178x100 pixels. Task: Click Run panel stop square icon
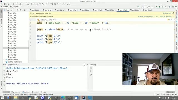click(x=4, y=71)
